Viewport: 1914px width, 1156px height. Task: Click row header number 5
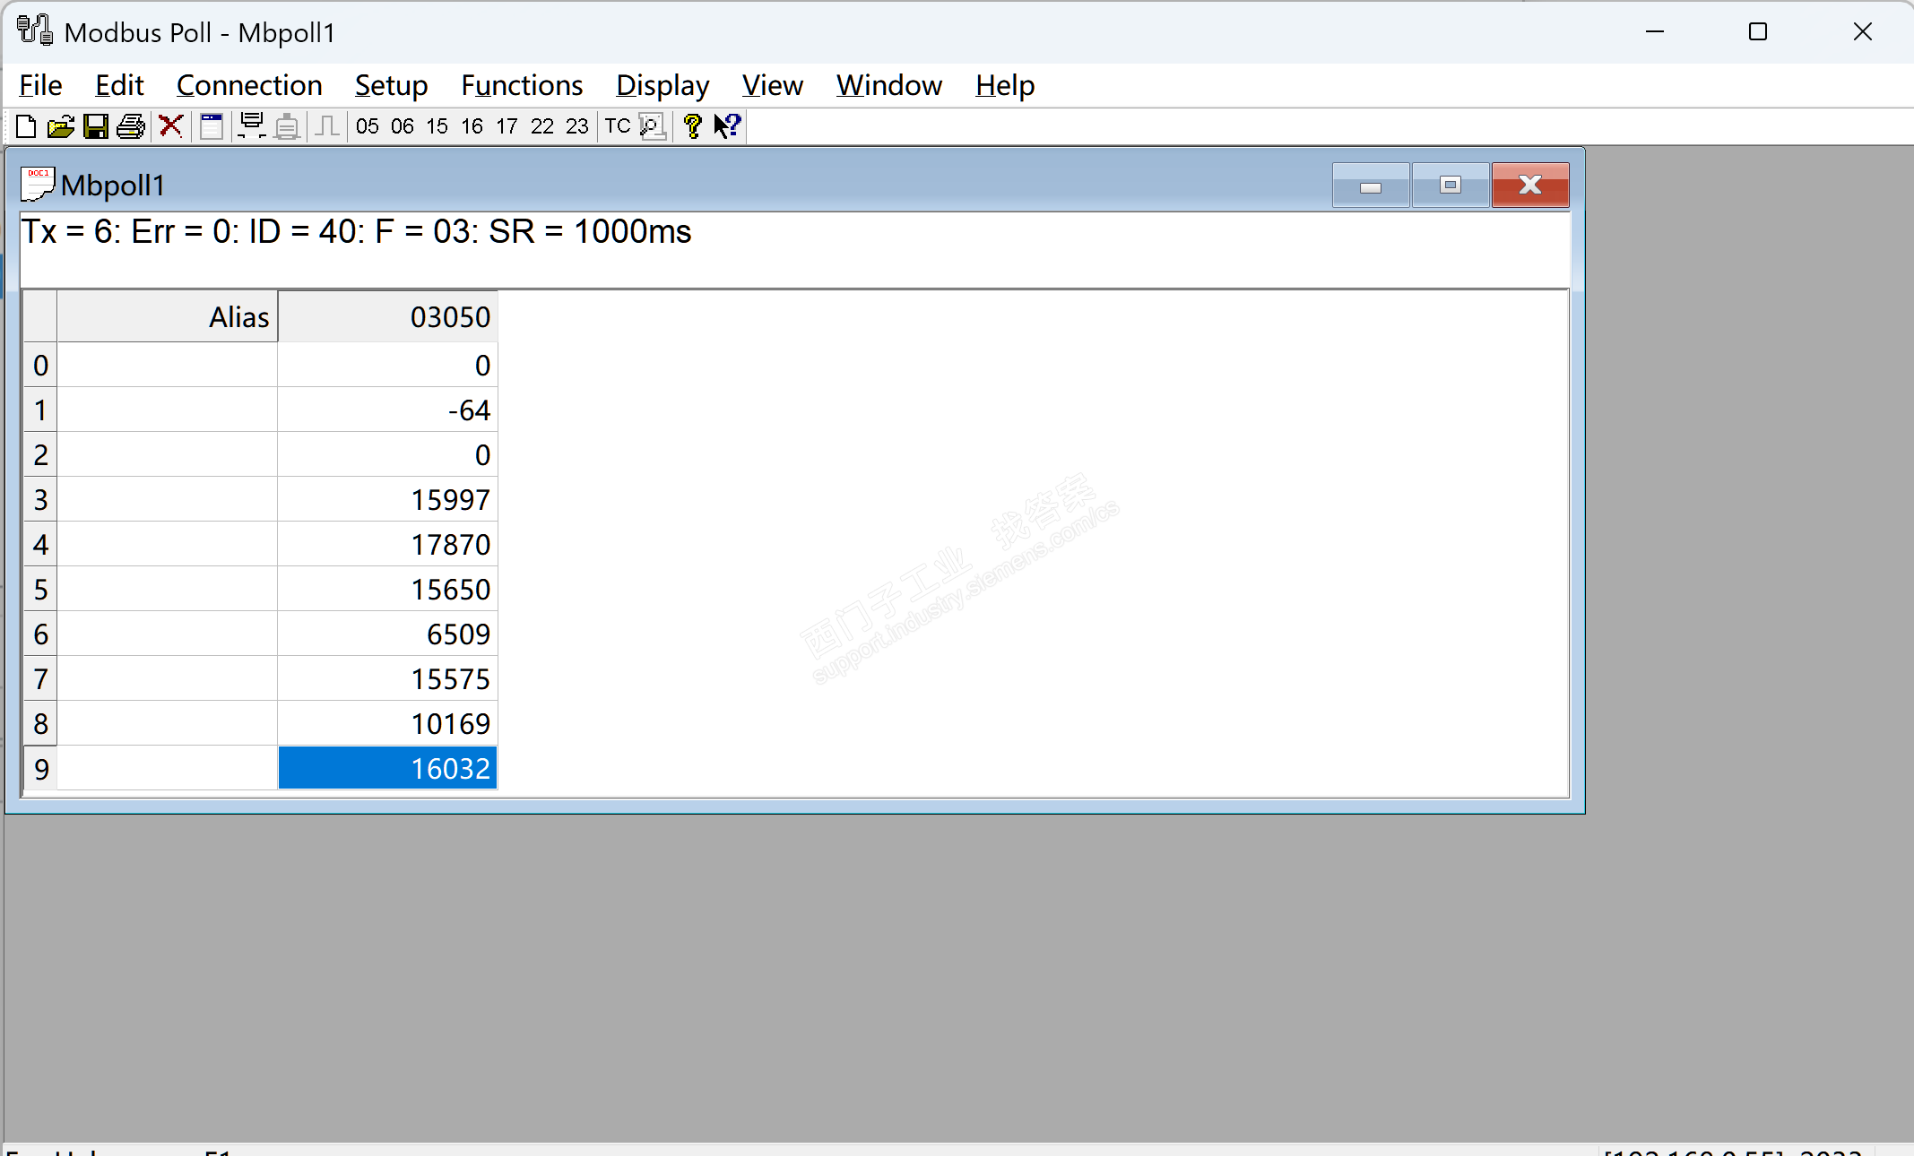pyautogui.click(x=40, y=589)
